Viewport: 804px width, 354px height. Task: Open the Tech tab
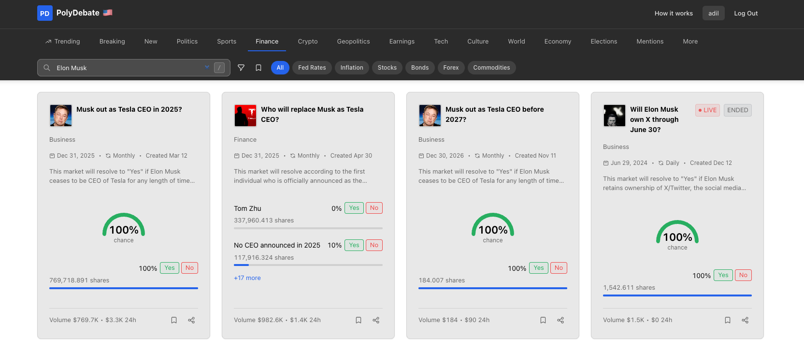coord(441,42)
